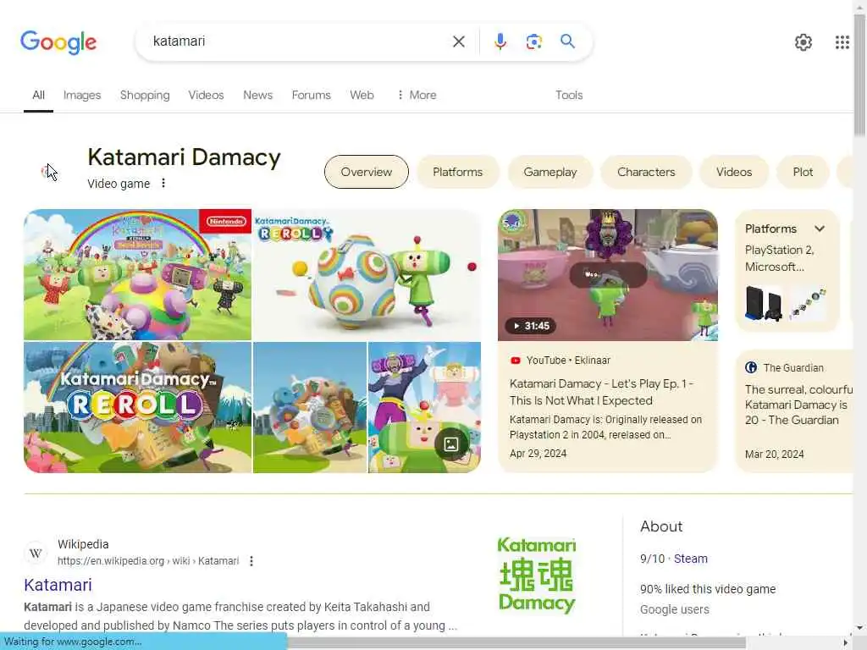Click the katamari search input field
867x650 pixels.
299,41
